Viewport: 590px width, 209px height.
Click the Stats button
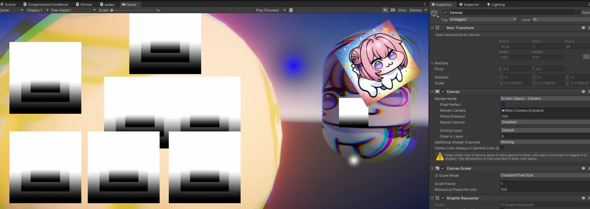(402, 10)
